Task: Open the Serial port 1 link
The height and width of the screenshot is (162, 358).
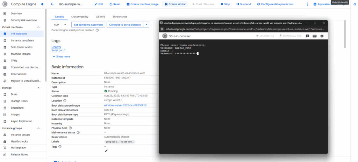Action: point(58,51)
